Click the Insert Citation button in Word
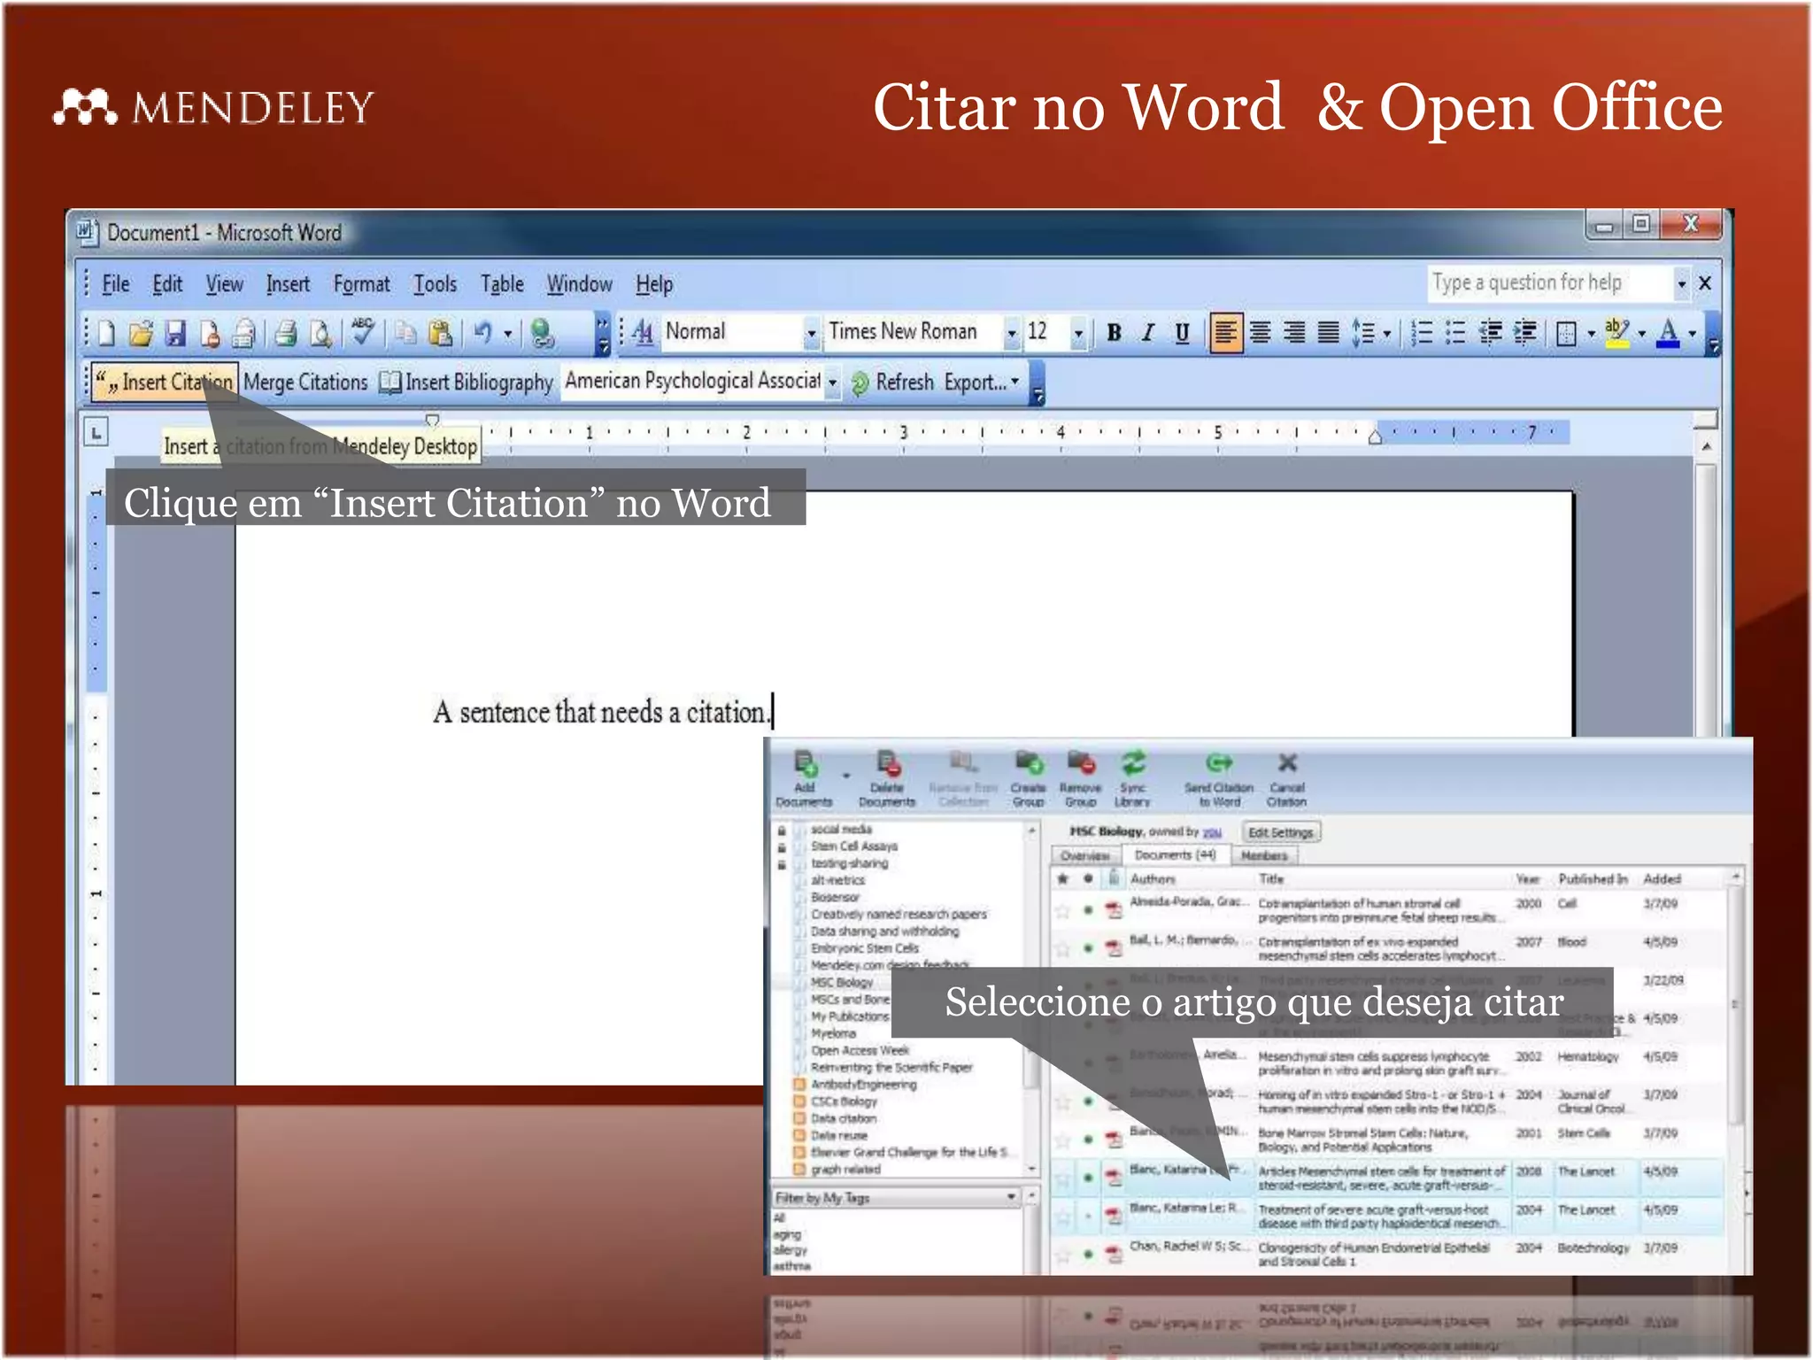The width and height of the screenshot is (1813, 1360). (x=165, y=382)
